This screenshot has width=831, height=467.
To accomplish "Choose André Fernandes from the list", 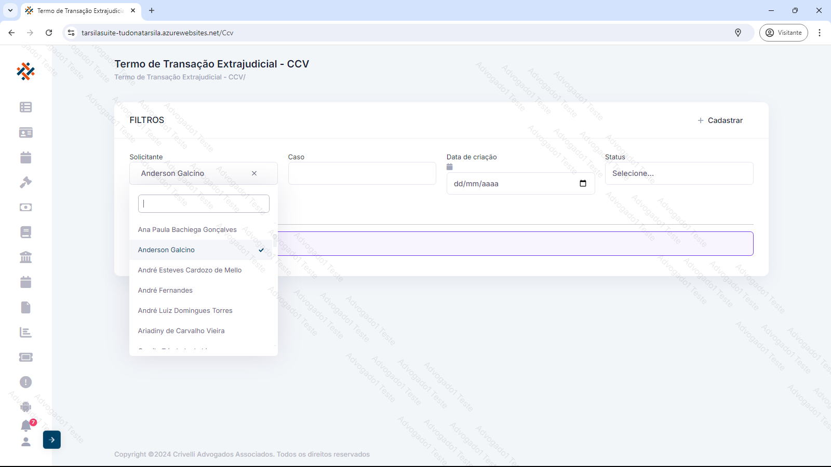I will click(x=165, y=291).
